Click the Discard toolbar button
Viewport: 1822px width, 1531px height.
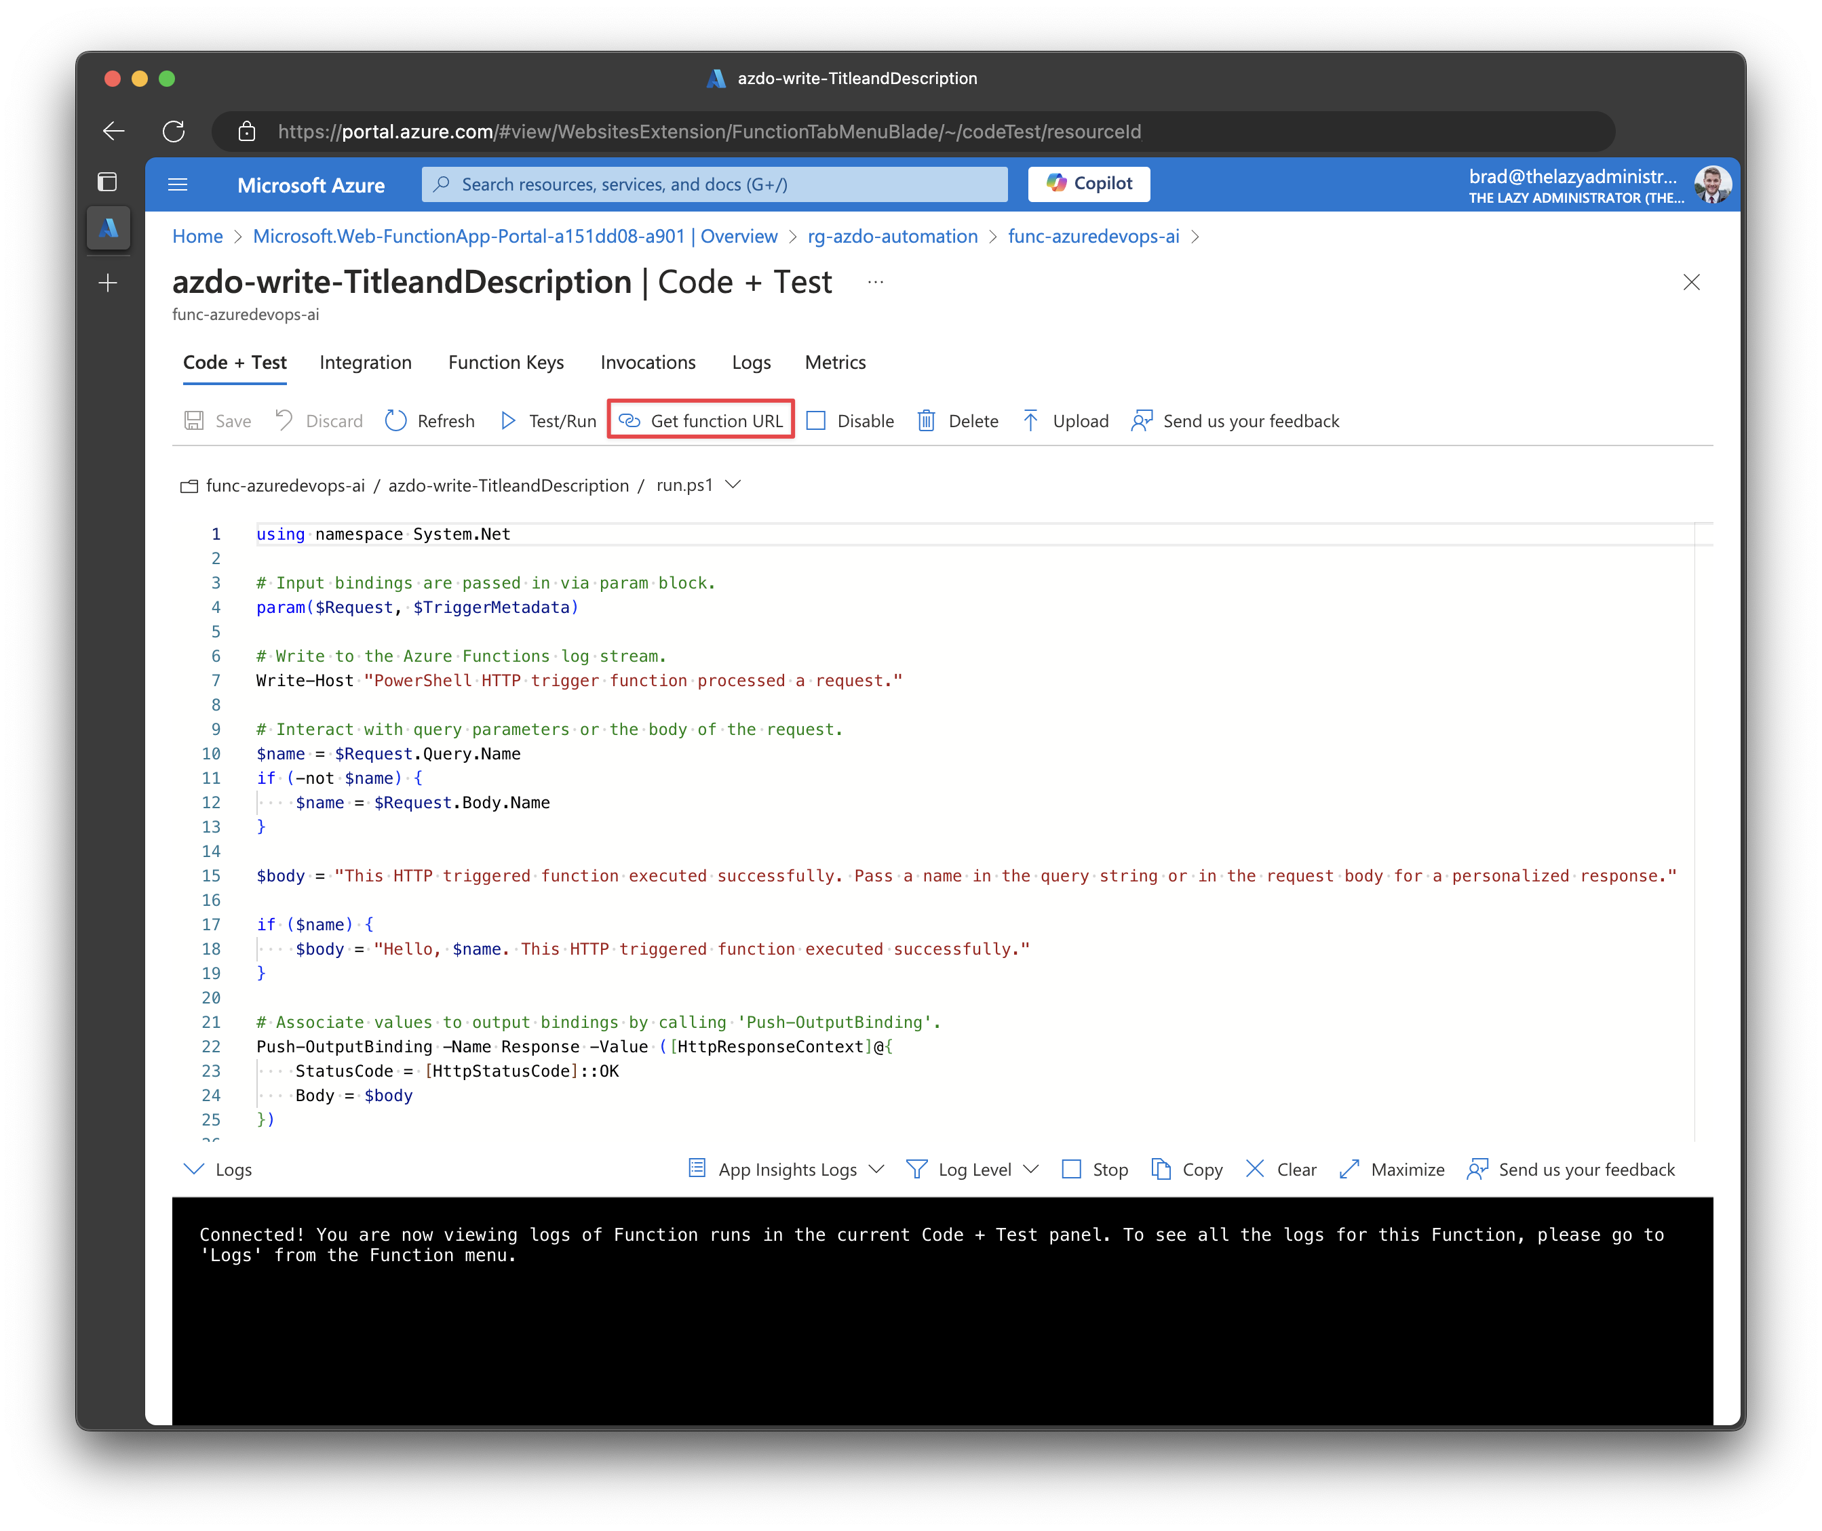(x=319, y=421)
